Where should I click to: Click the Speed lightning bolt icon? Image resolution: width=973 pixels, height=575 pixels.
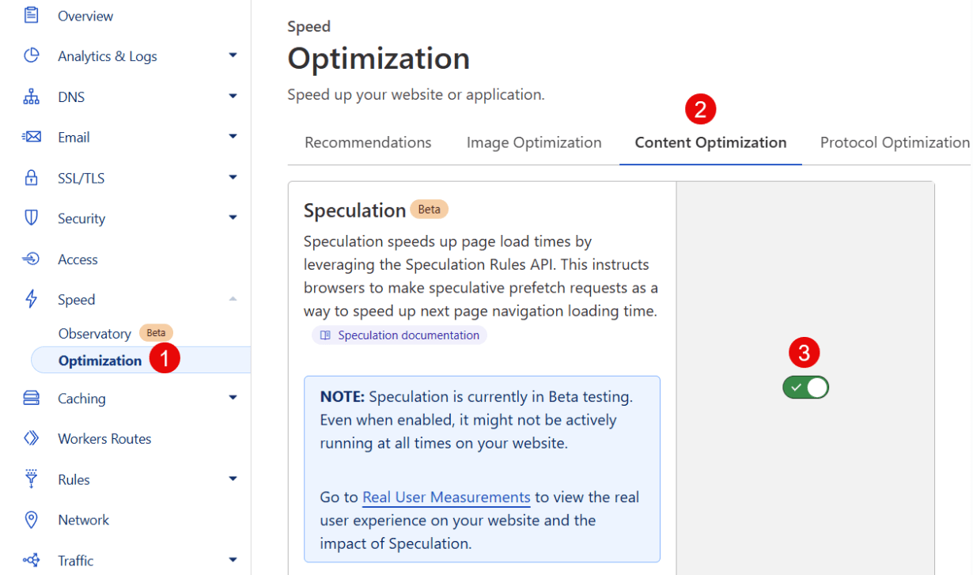click(32, 299)
